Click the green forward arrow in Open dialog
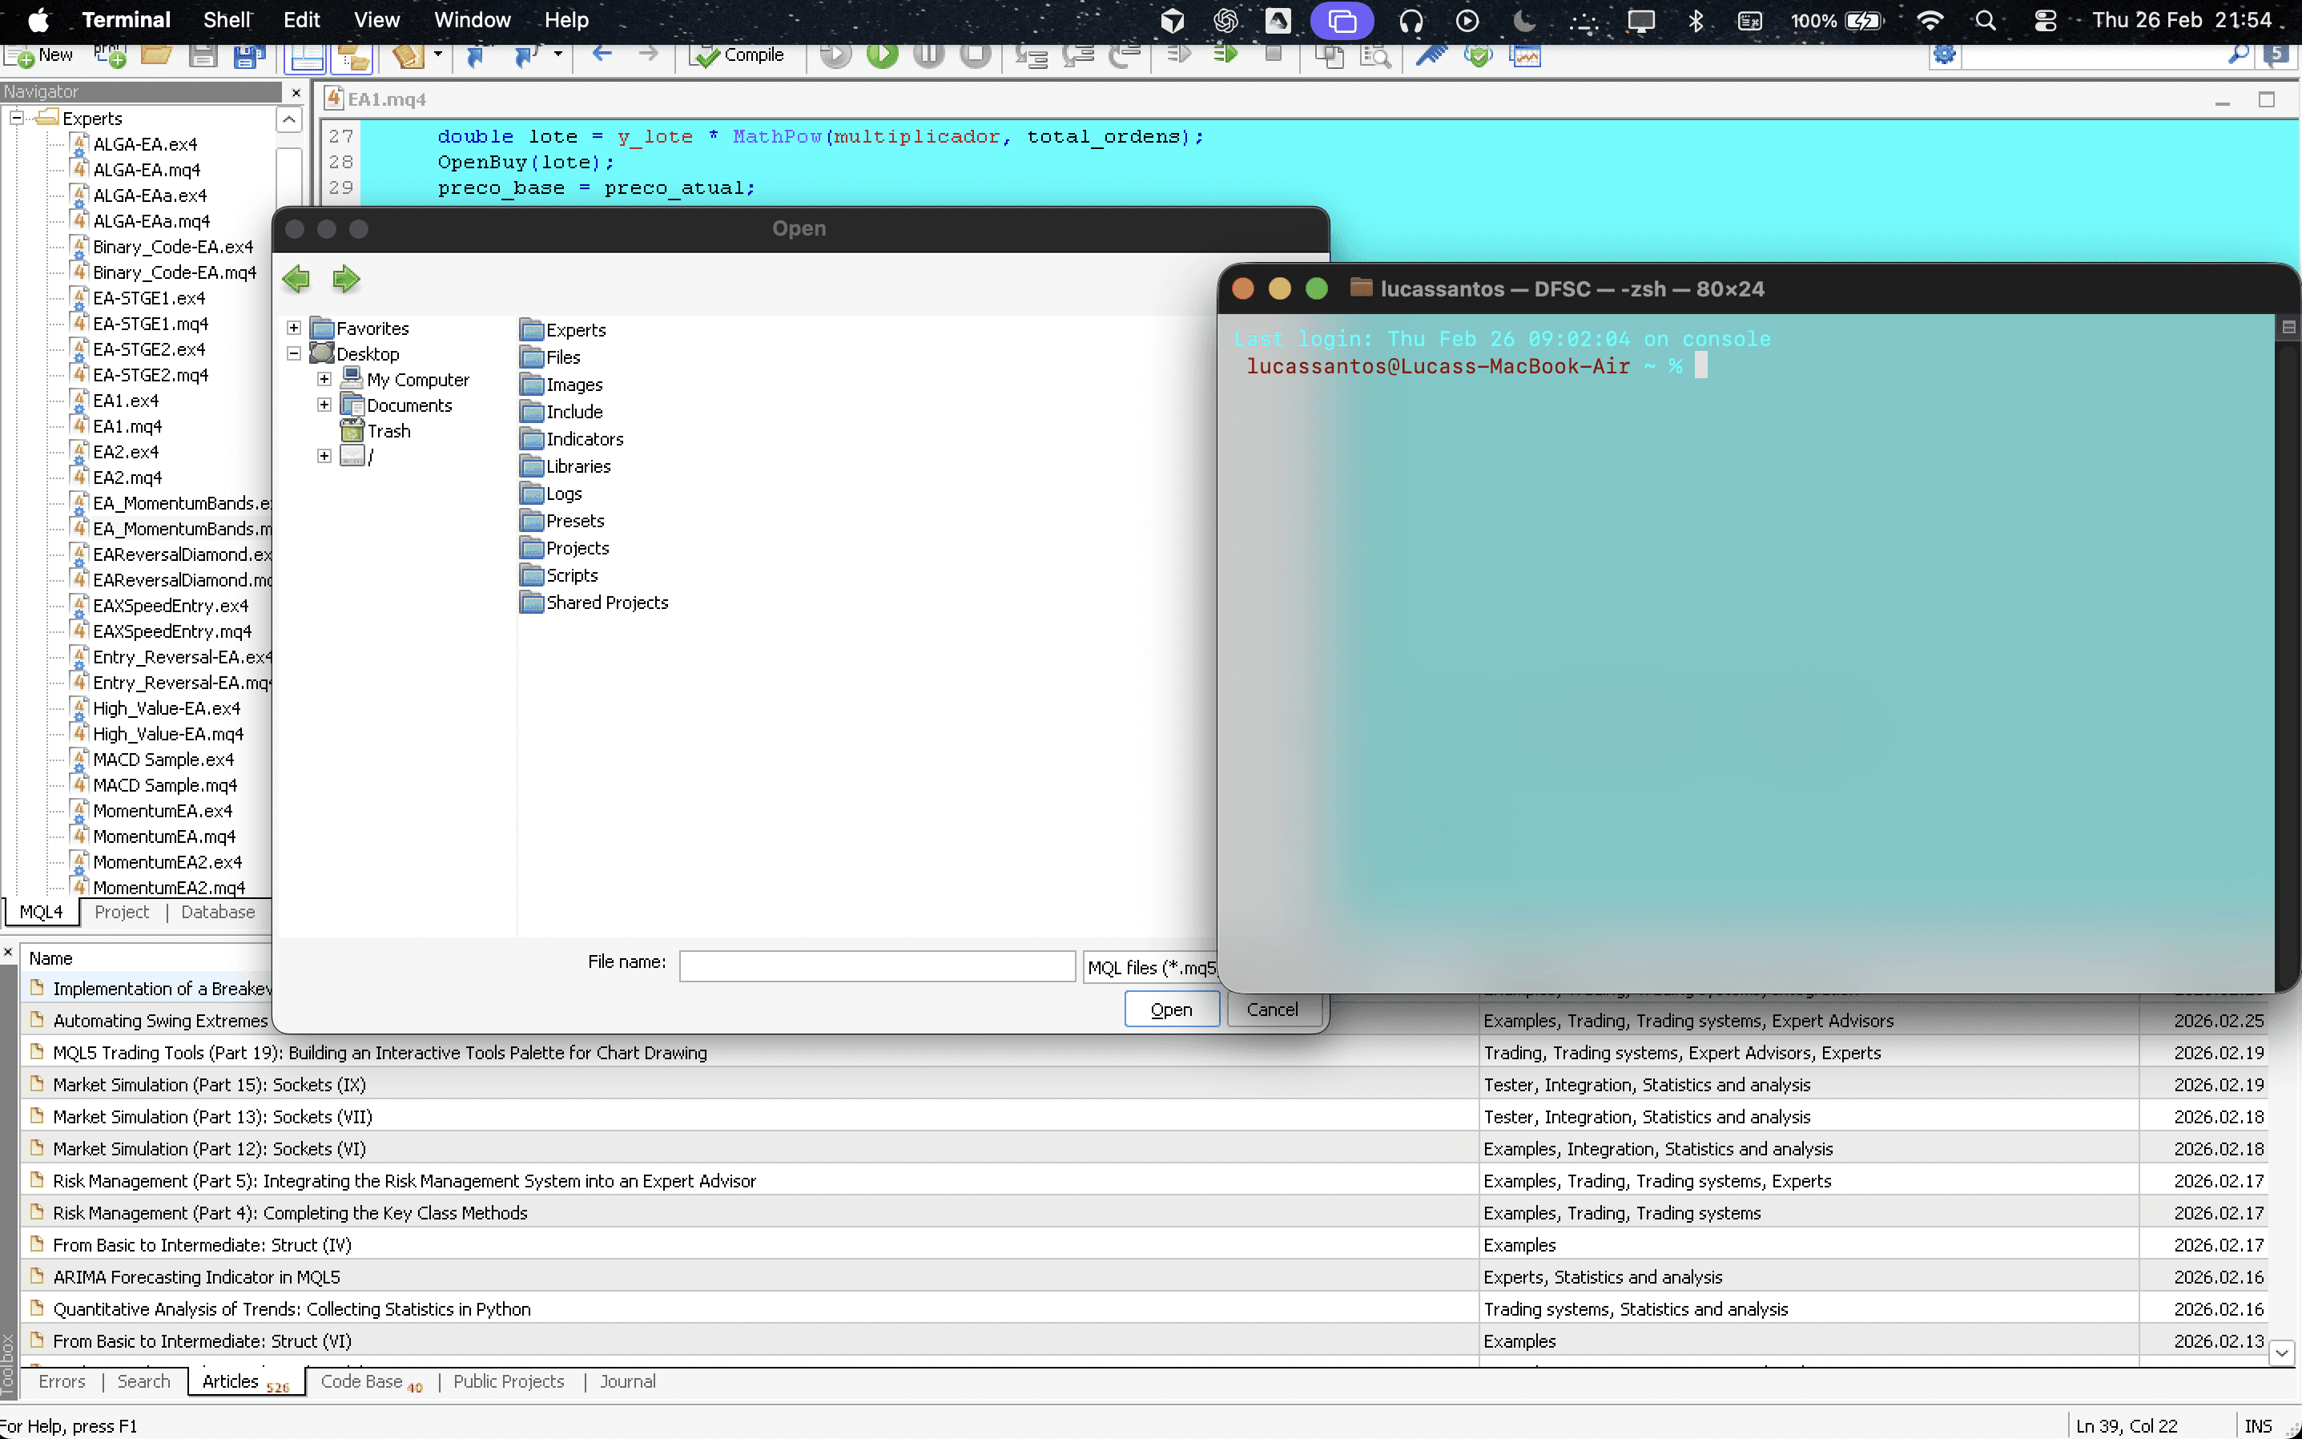Viewport: 2302px width, 1439px height. click(346, 279)
